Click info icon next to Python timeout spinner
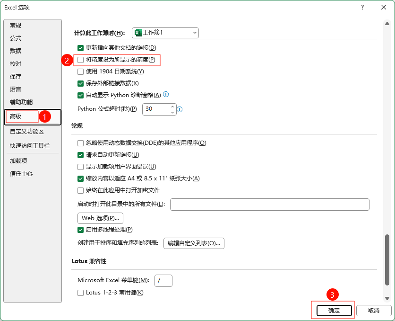The image size is (395, 321). [x=180, y=109]
